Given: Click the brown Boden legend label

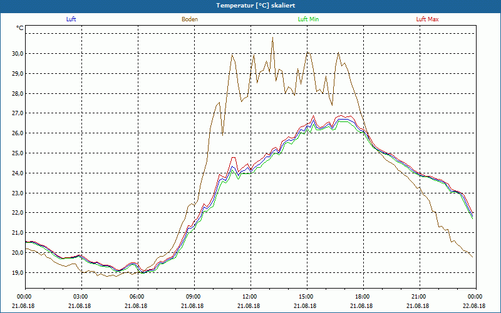Looking at the screenshot, I should coord(190,19).
